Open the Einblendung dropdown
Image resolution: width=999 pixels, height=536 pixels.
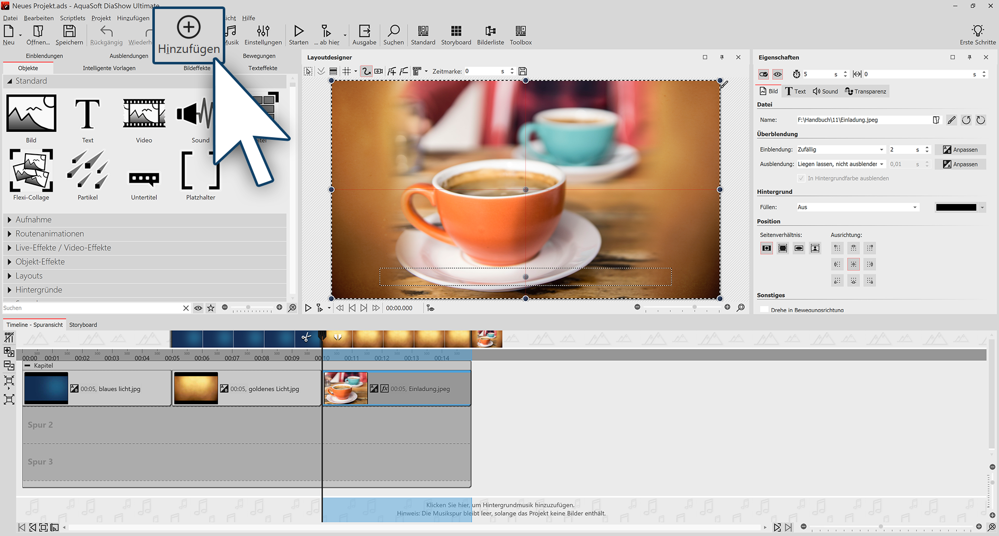(840, 150)
